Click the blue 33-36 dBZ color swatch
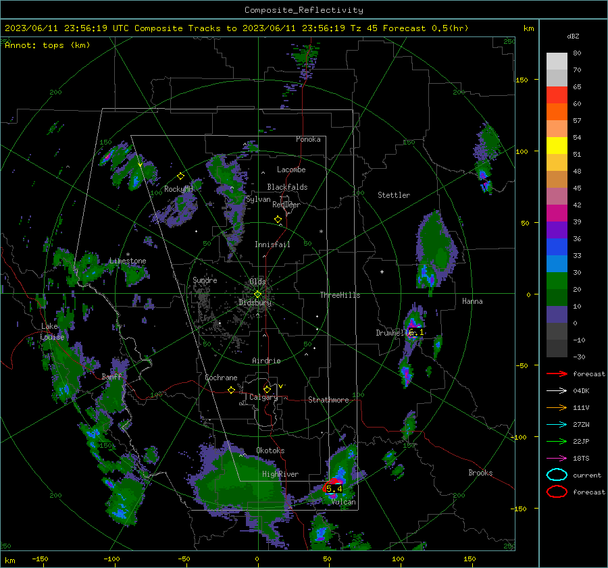 [557, 247]
